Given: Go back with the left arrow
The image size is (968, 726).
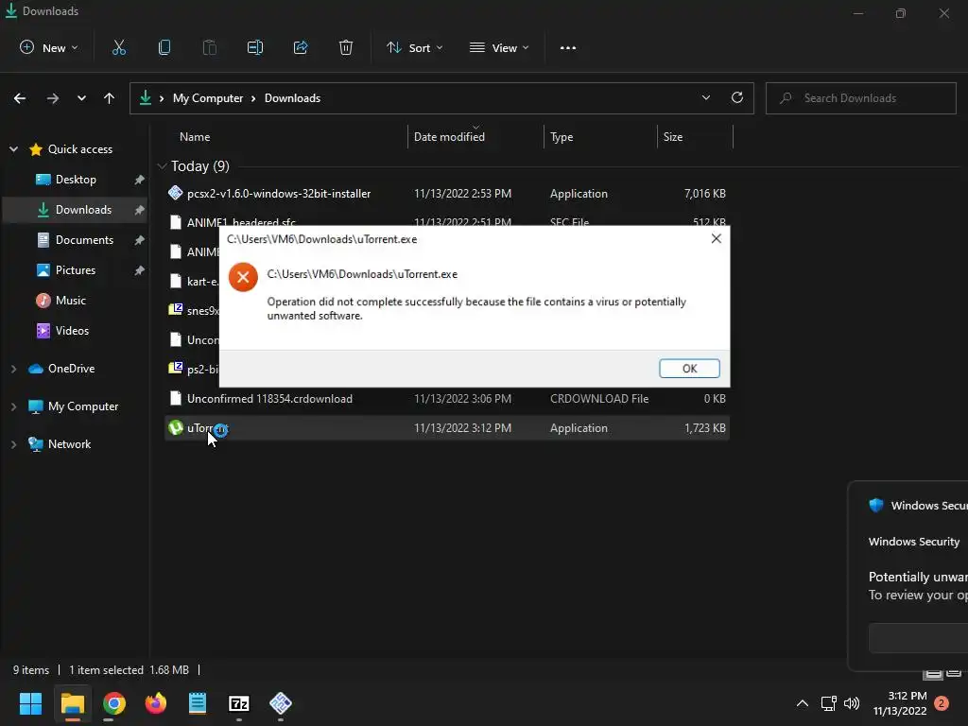Looking at the screenshot, I should point(20,98).
